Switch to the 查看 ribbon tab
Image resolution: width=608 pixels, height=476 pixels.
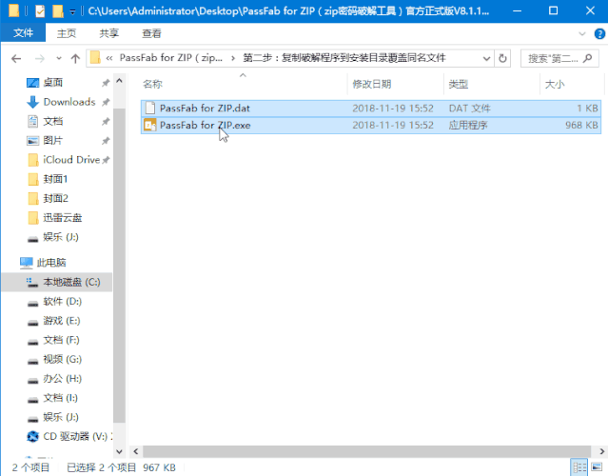(151, 33)
